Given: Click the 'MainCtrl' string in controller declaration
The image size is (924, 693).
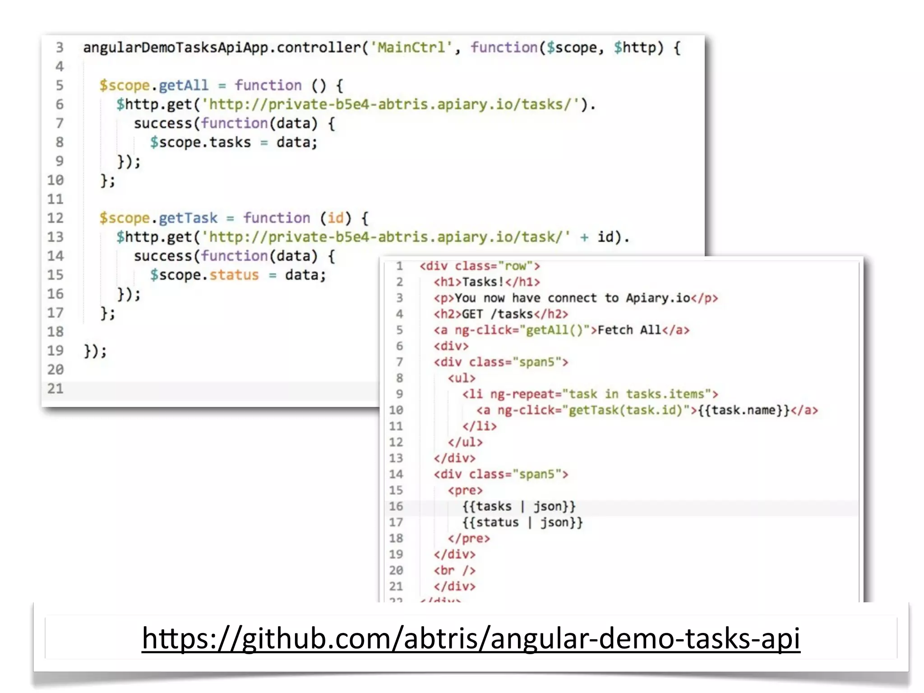Looking at the screenshot, I should (x=411, y=47).
